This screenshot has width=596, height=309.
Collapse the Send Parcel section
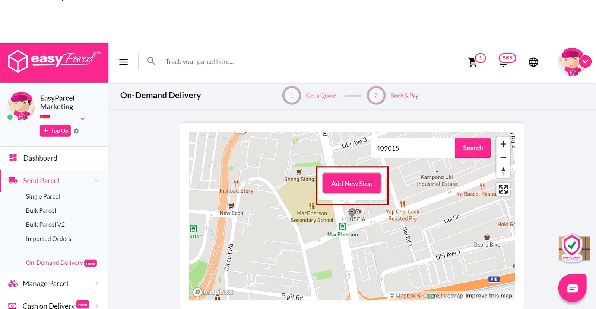[x=96, y=181]
